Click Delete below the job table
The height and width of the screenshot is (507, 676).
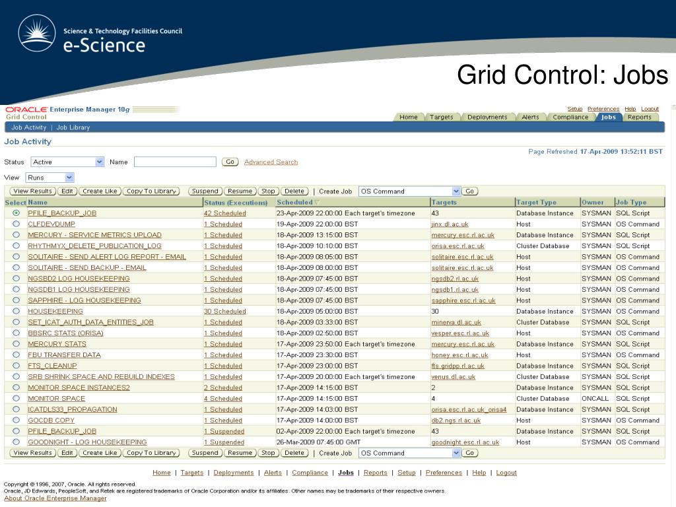pyautogui.click(x=294, y=453)
